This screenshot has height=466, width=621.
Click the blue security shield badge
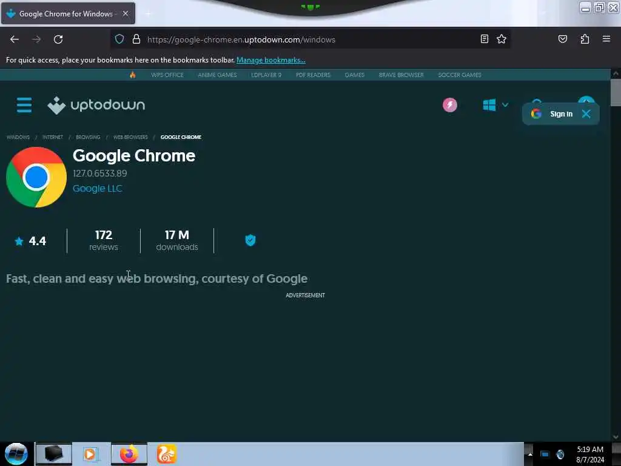click(x=250, y=240)
